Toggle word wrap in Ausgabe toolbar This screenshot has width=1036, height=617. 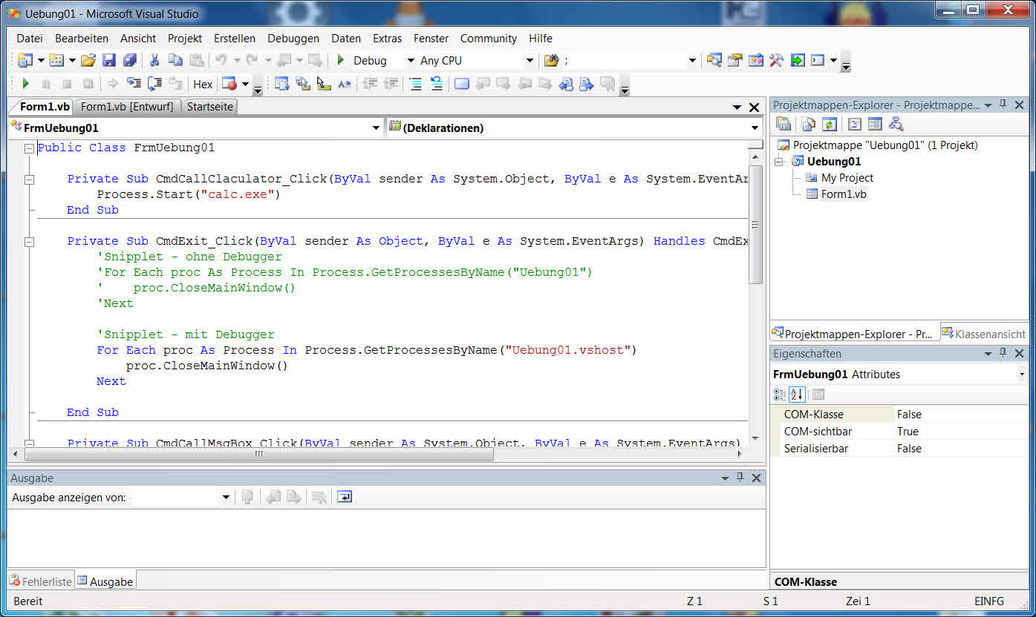click(344, 497)
